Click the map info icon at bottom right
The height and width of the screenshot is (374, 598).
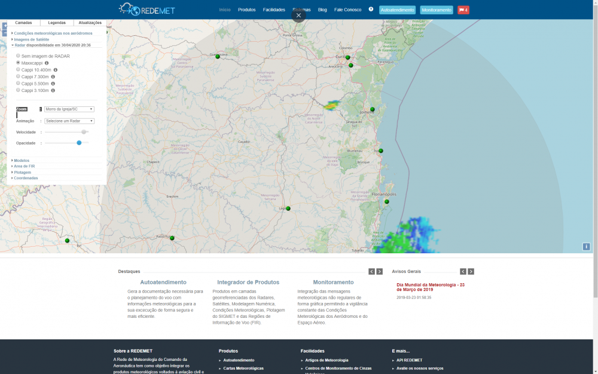pos(587,246)
